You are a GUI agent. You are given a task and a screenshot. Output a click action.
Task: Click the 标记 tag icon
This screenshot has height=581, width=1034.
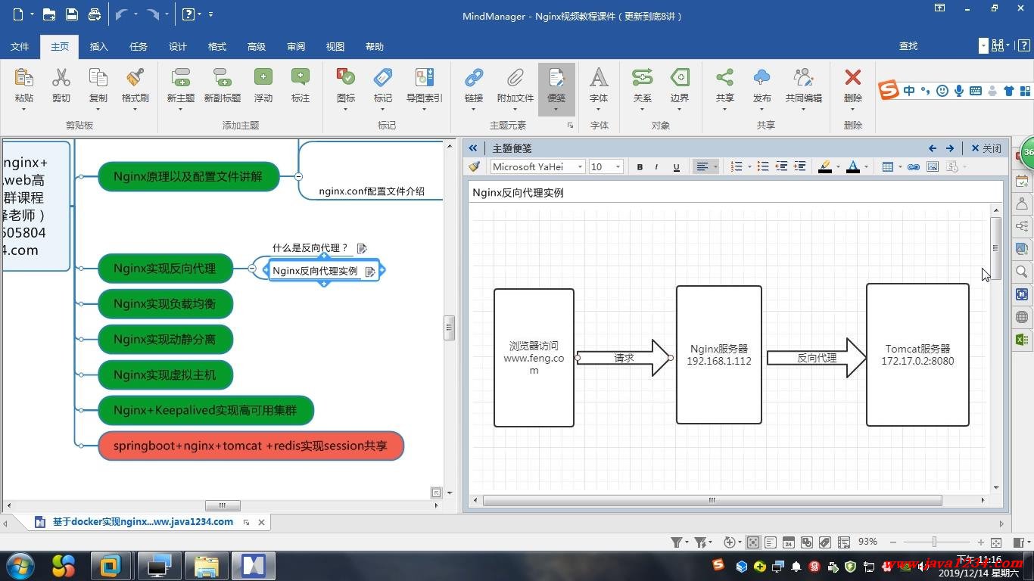(383, 78)
